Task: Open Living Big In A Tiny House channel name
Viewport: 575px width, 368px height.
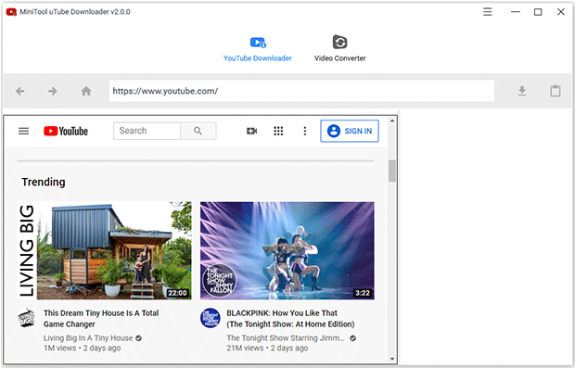Action: coord(88,338)
